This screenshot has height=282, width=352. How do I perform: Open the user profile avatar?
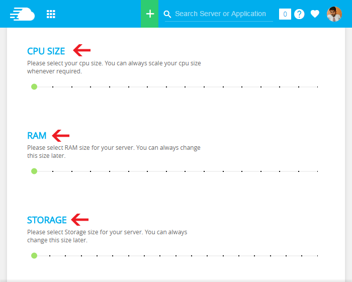coord(334,14)
